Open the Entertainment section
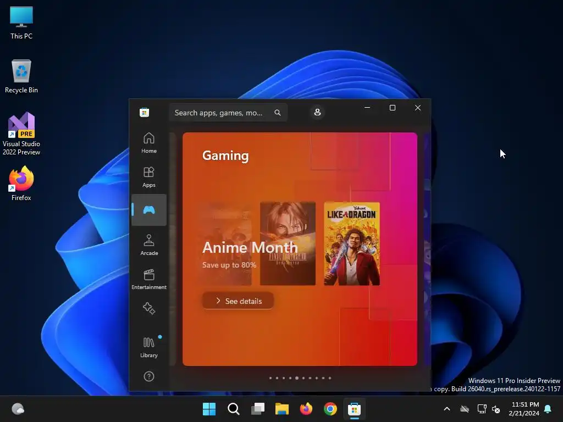This screenshot has height=422, width=563. pyautogui.click(x=149, y=279)
